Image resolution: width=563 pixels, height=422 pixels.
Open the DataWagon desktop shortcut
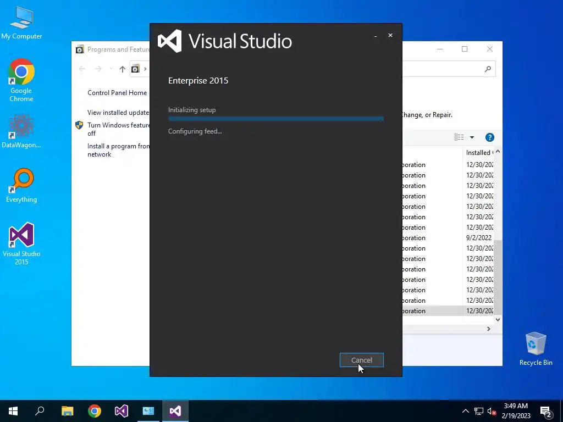pyautogui.click(x=21, y=131)
